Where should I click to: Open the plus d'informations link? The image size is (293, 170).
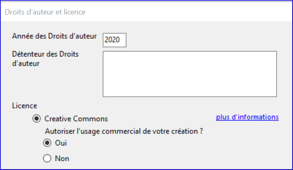point(247,117)
